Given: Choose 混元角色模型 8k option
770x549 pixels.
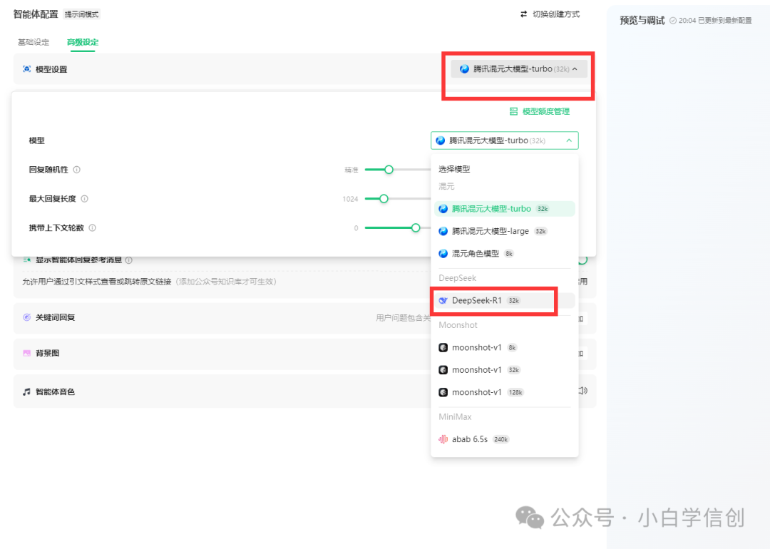Looking at the screenshot, I should coord(504,254).
